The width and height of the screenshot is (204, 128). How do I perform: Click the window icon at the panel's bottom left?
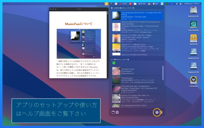point(113,112)
